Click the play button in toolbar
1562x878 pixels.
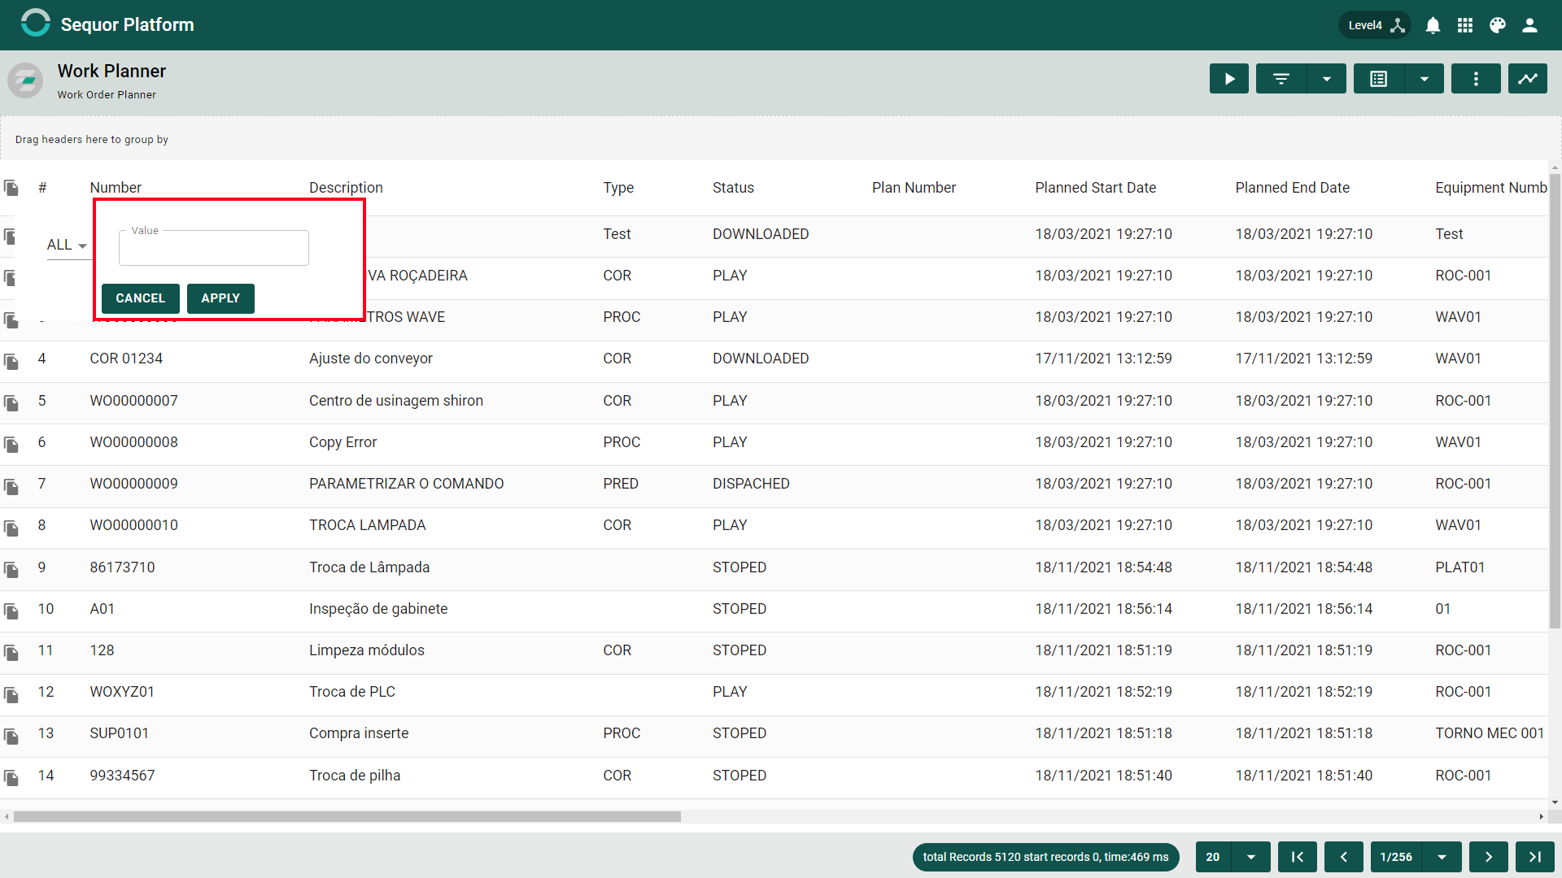[x=1228, y=79]
